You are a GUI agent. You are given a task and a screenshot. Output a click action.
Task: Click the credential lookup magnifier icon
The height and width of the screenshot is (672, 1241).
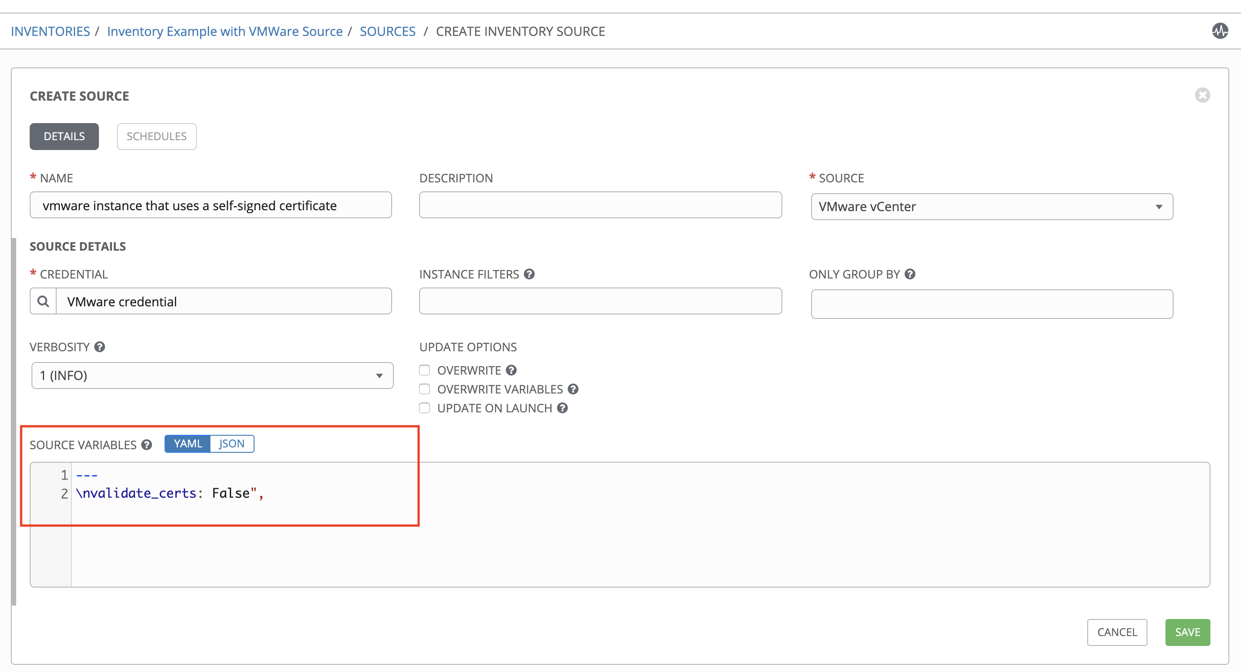[43, 301]
